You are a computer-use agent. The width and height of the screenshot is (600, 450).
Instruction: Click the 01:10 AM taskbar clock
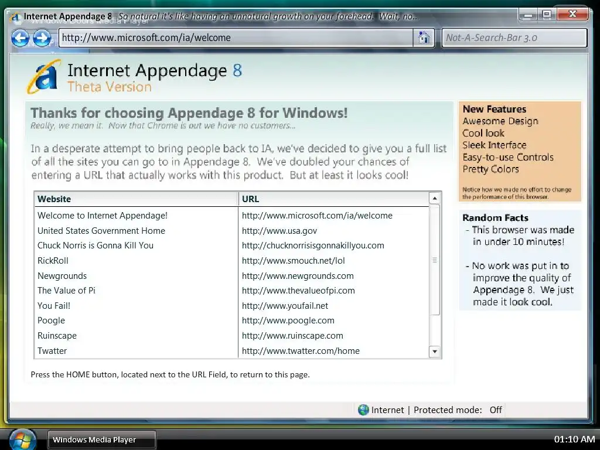tap(574, 439)
